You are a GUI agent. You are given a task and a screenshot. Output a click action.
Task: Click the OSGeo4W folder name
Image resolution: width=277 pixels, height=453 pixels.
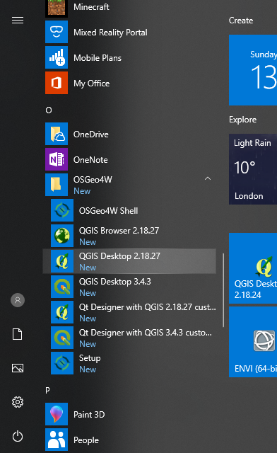93,179
